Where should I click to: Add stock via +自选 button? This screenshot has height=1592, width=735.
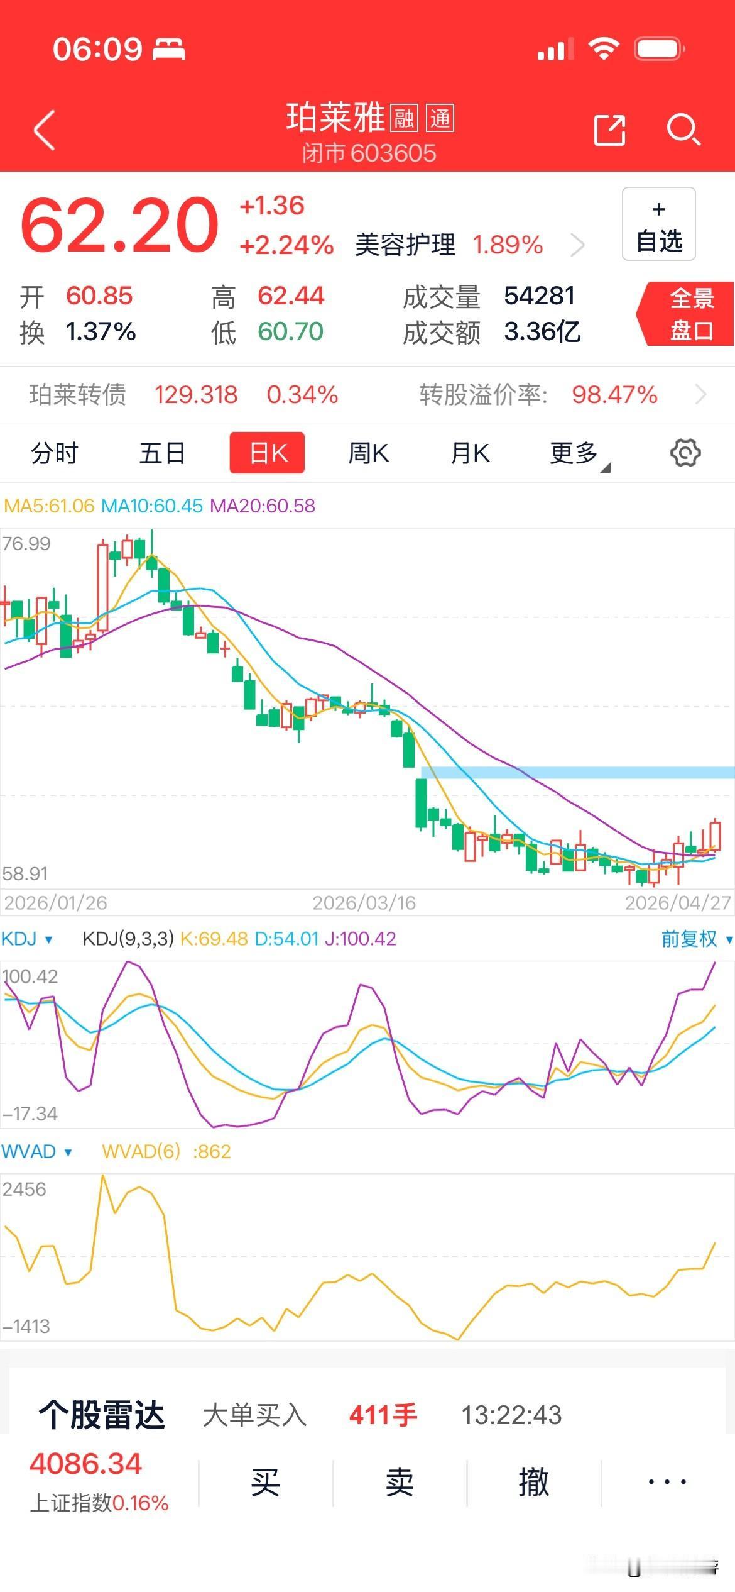658,224
